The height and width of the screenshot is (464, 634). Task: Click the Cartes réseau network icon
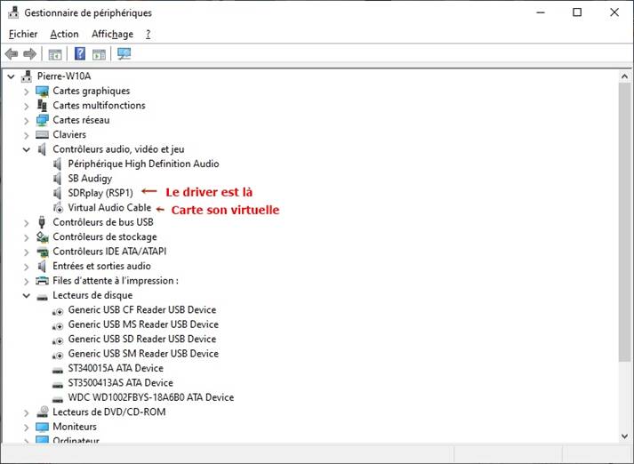(x=42, y=120)
